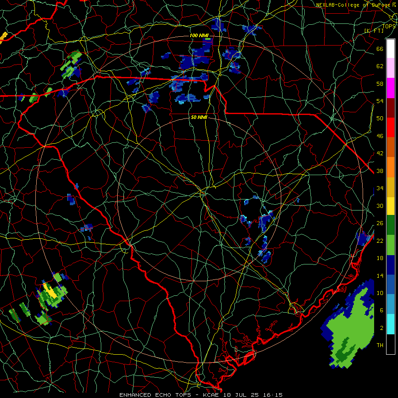Click the "34" legend value
The height and width of the screenshot is (398, 398).
coord(380,188)
